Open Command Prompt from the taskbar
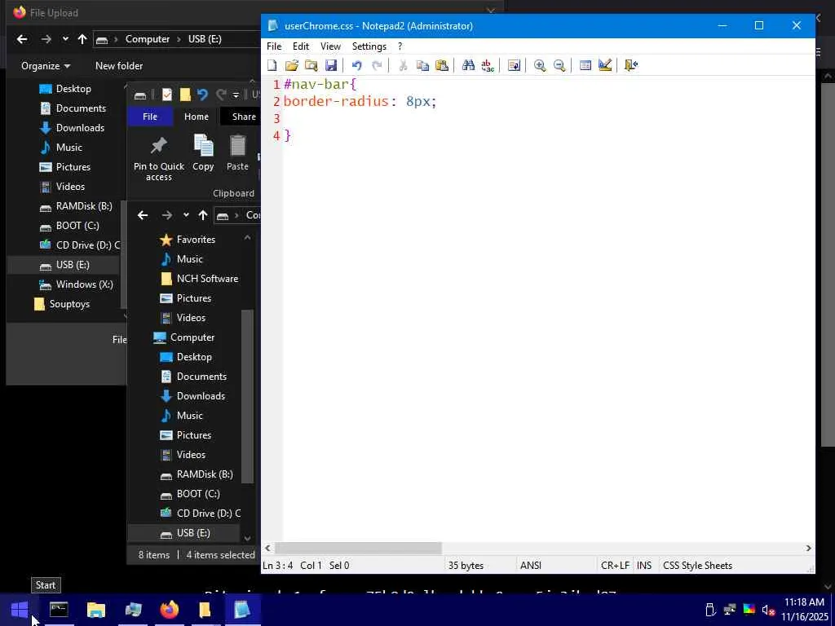This screenshot has width=835, height=626. 59,610
